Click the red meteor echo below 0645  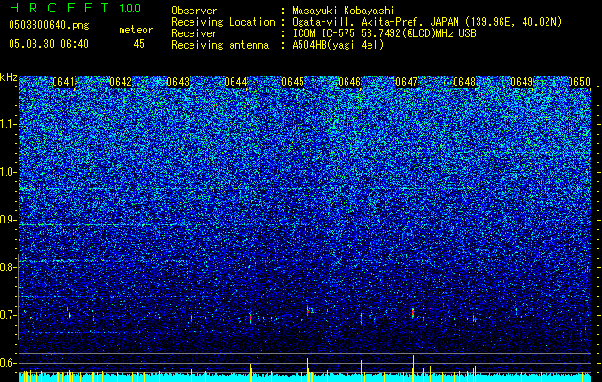(308, 311)
